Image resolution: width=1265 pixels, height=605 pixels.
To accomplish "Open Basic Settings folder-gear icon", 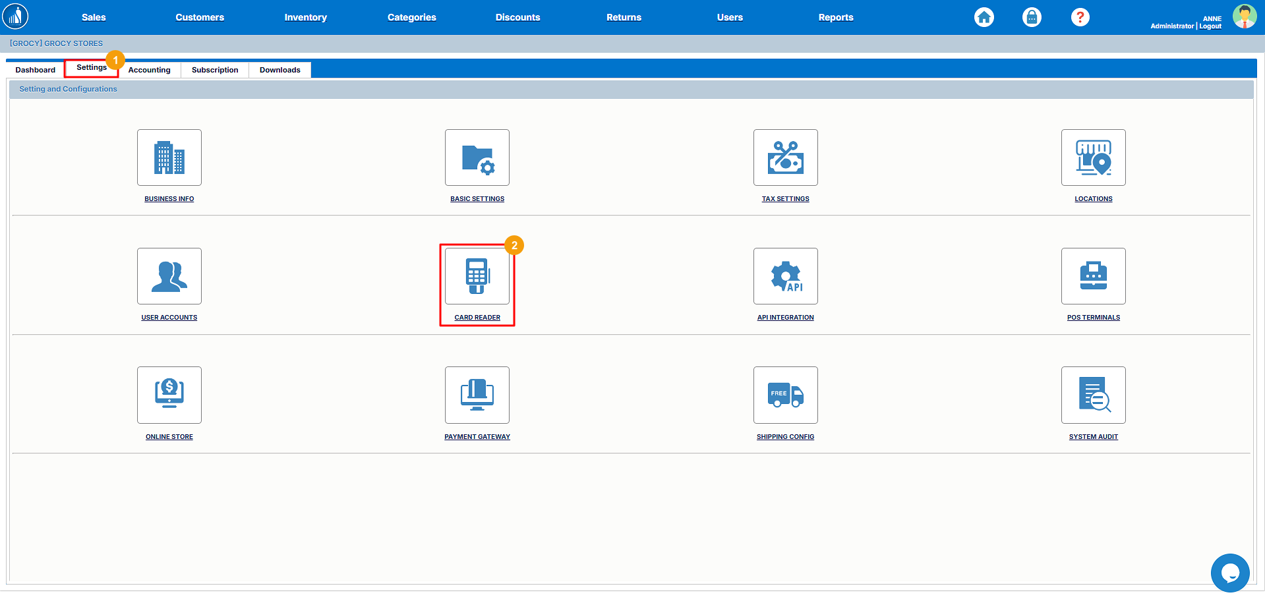I will point(477,158).
